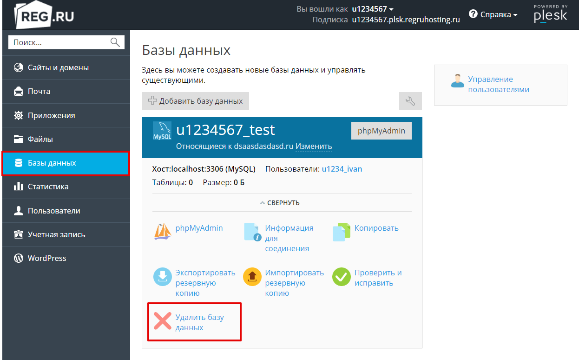
Task: Click the Управление пользователями link
Action: (499, 84)
